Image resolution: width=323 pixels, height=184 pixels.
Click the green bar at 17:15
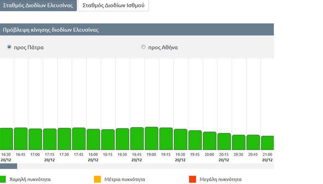(49, 139)
